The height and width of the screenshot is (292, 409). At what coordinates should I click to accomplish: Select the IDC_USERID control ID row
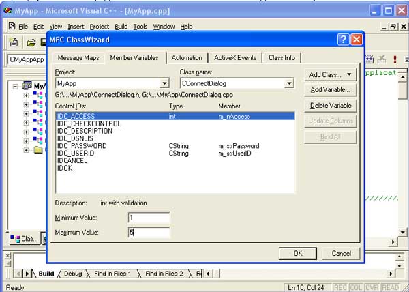tap(175, 153)
